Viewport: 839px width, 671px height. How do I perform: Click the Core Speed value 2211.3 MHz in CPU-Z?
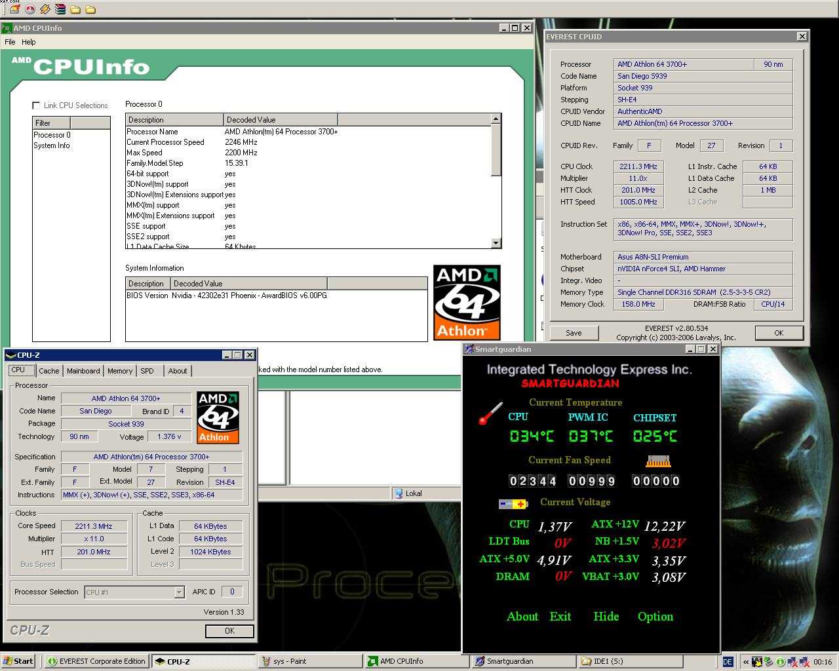pyautogui.click(x=94, y=526)
